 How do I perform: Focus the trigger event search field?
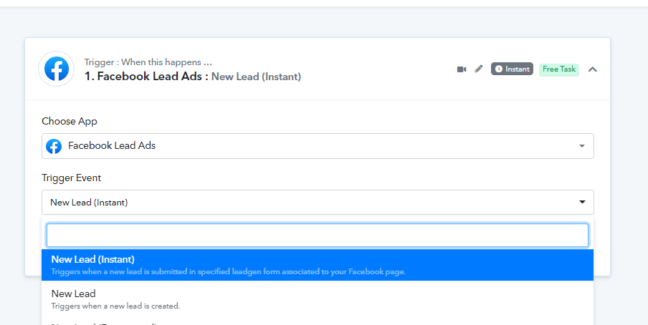(318, 236)
